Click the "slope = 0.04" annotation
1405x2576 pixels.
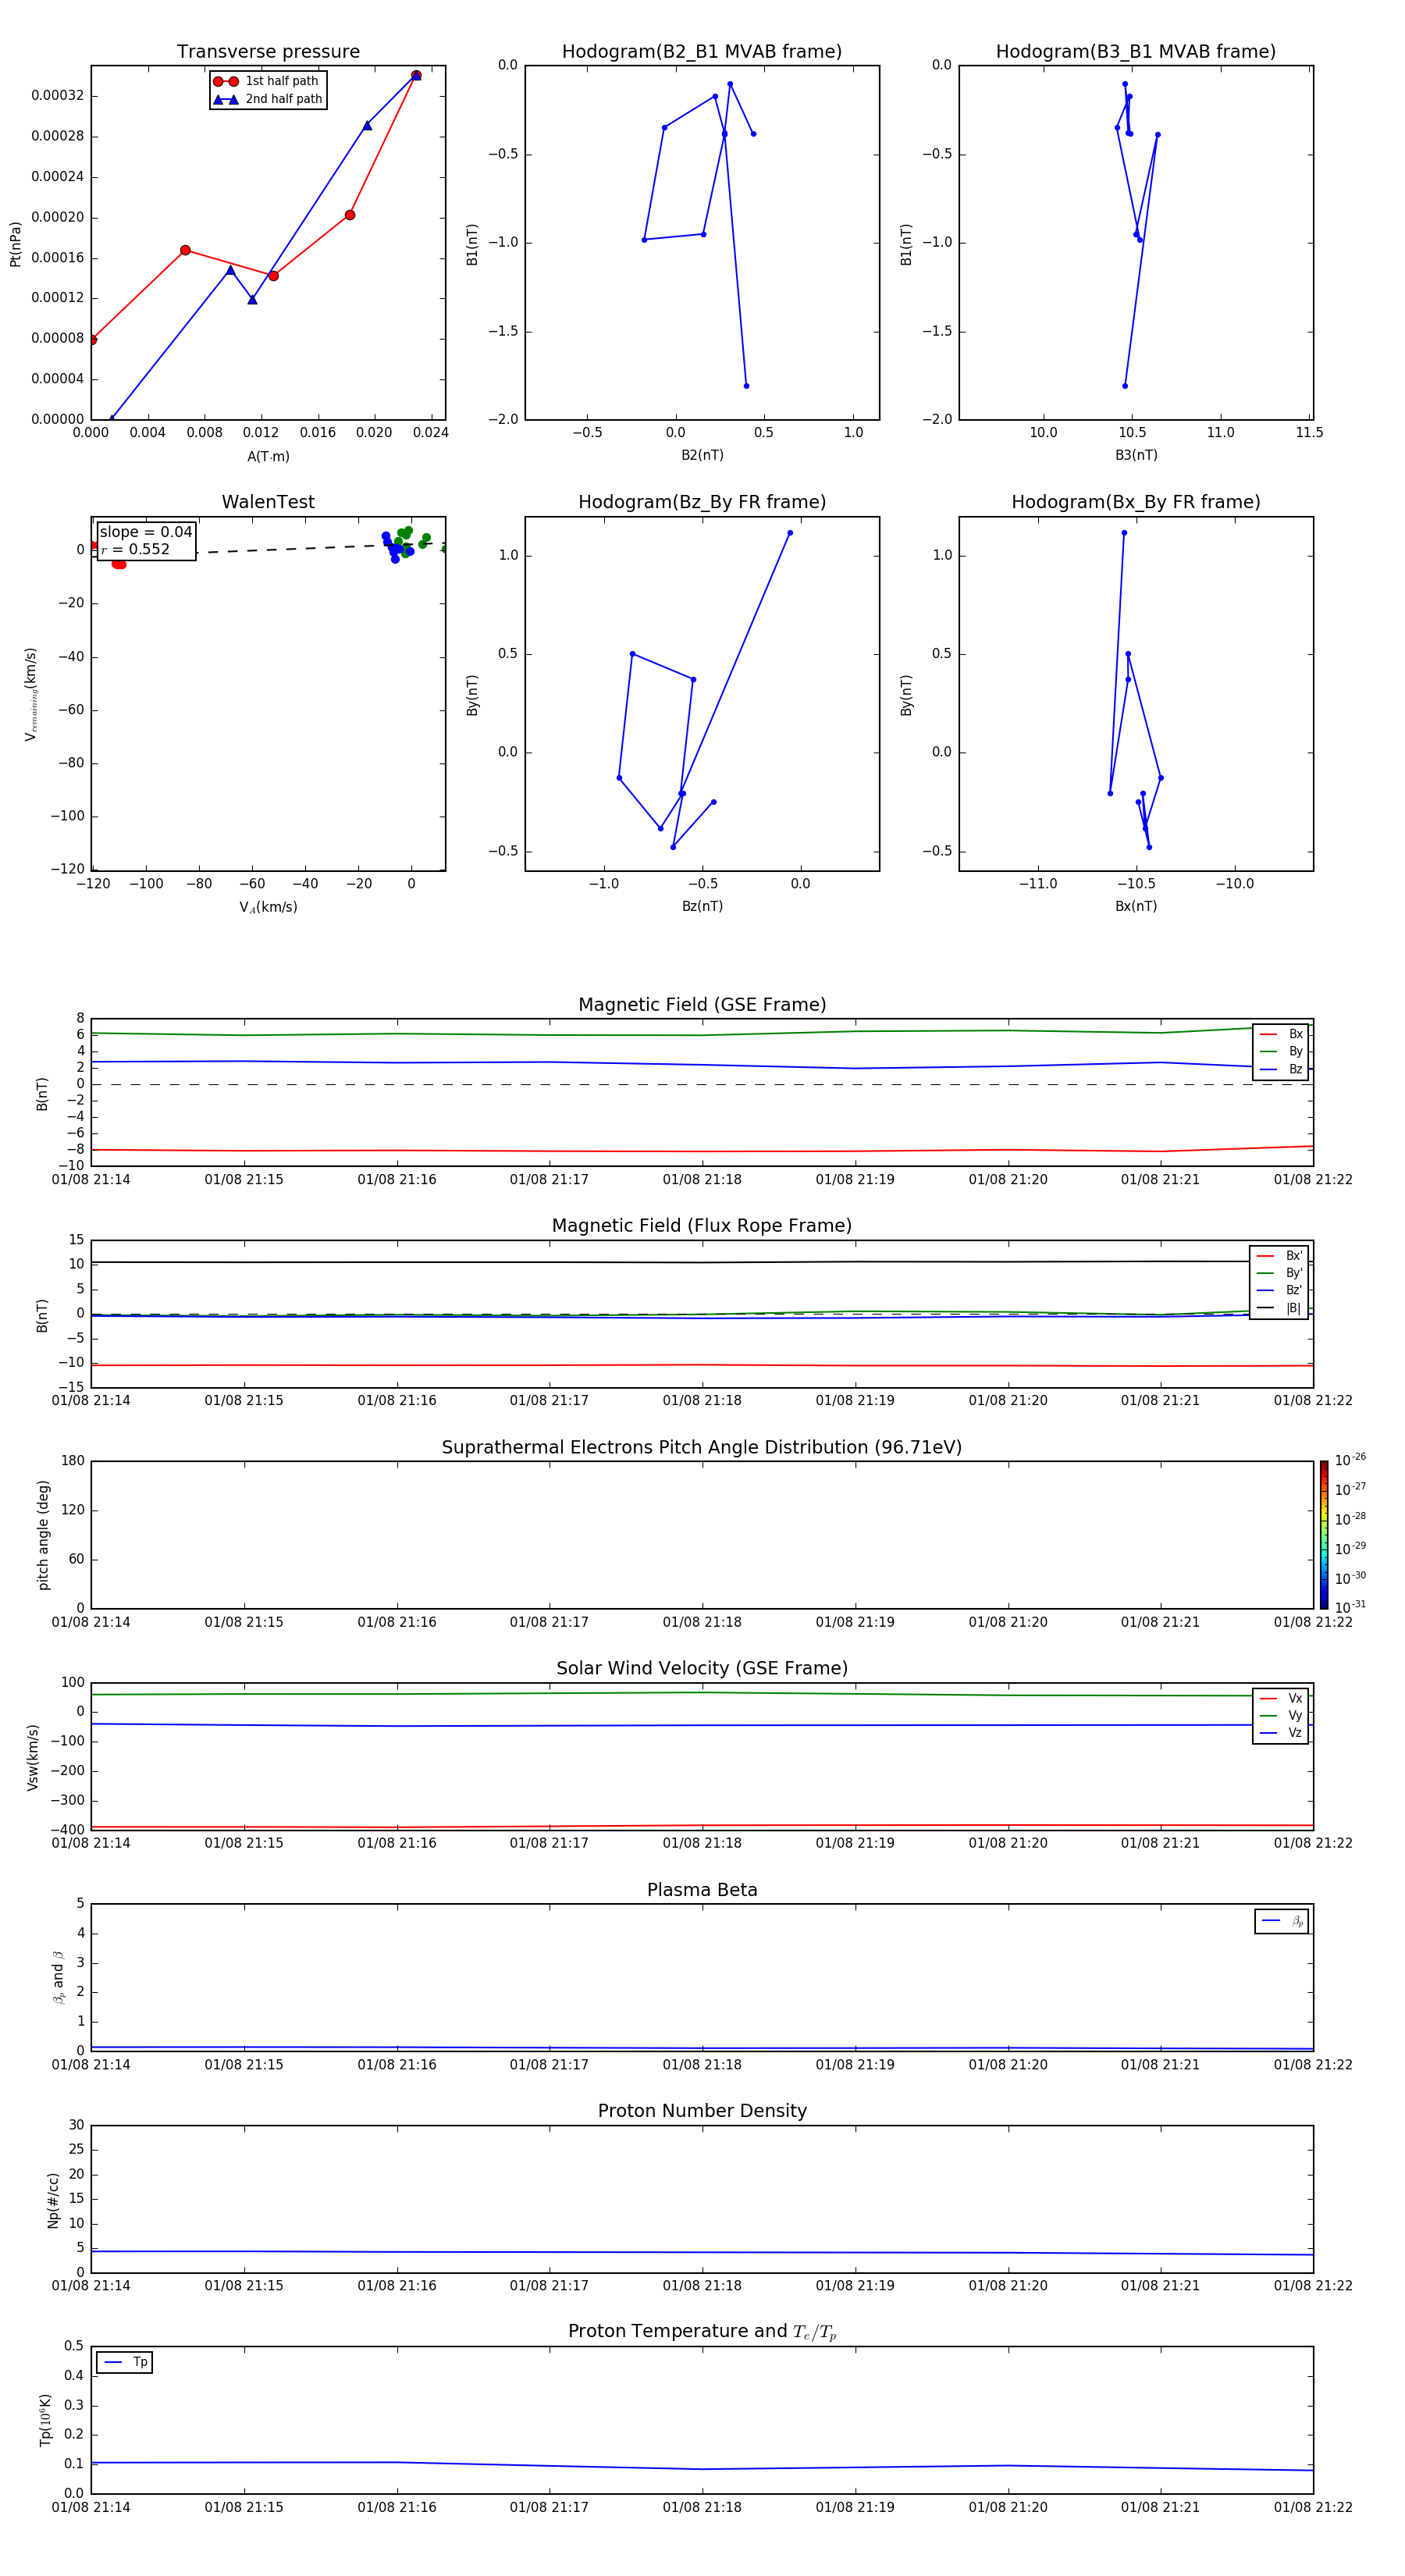click(x=146, y=532)
